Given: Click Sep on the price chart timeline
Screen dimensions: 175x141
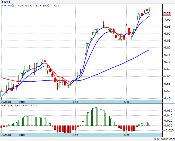Looking at the screenshot, I should [75, 102].
